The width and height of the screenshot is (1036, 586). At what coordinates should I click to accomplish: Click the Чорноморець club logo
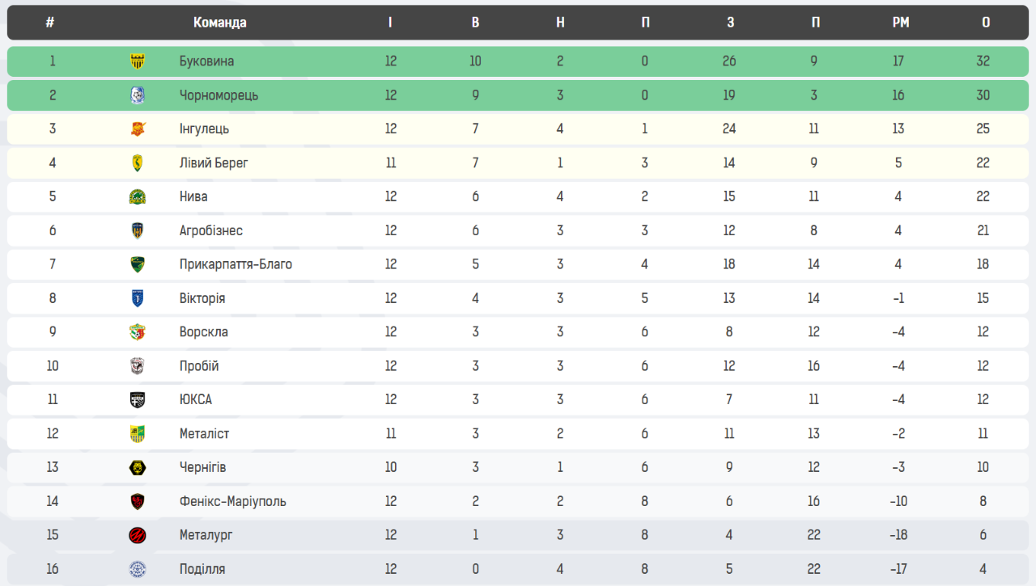click(138, 95)
